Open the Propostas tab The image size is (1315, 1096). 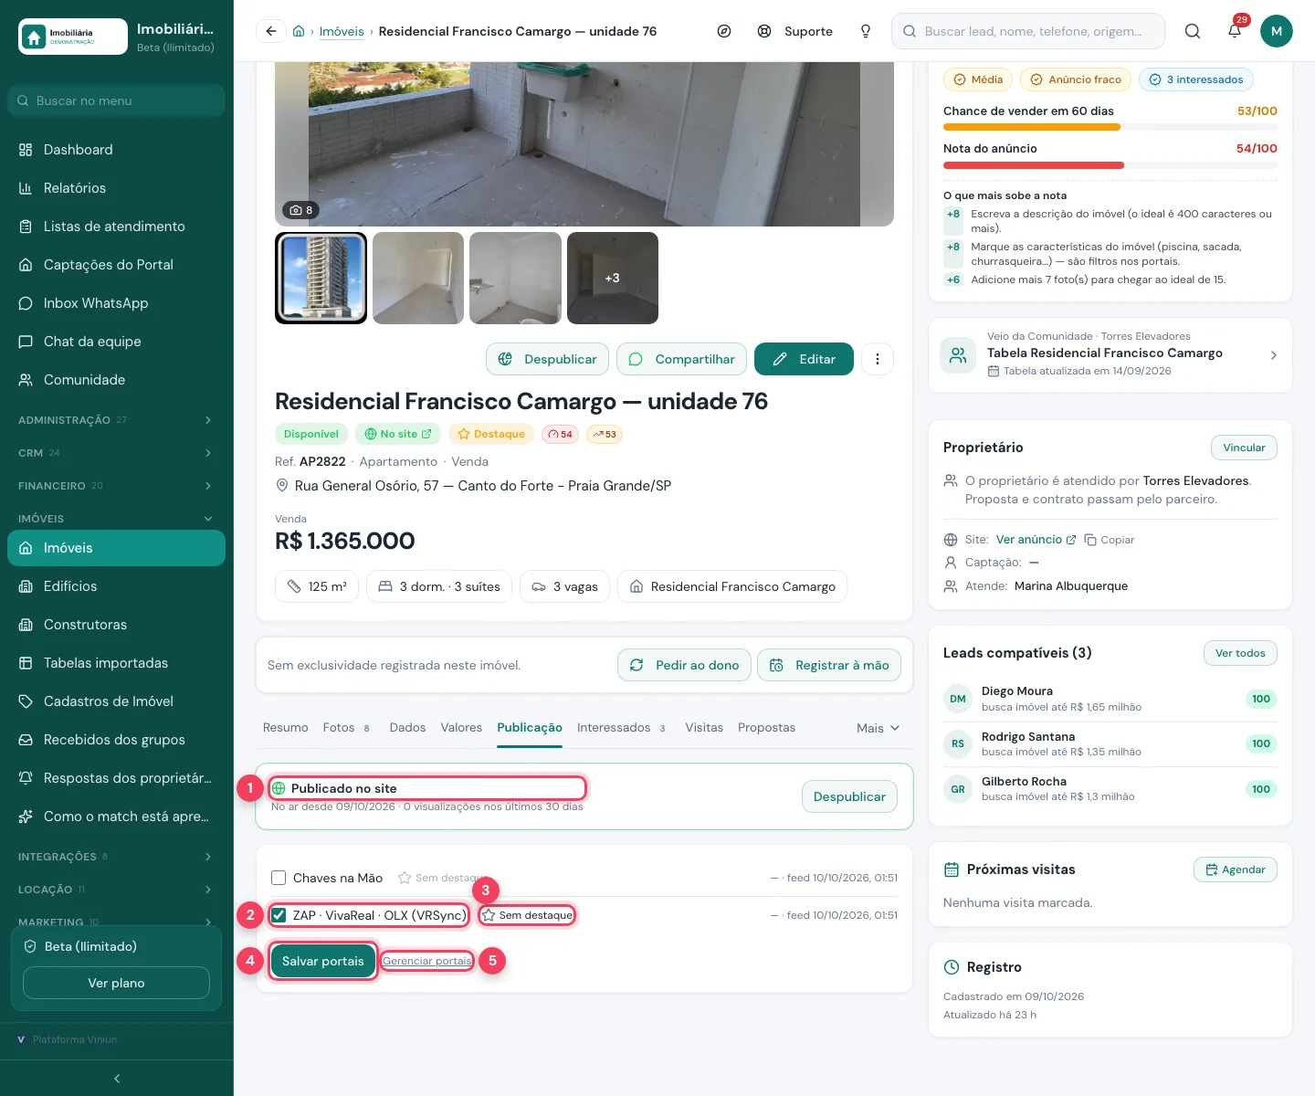[x=766, y=728]
